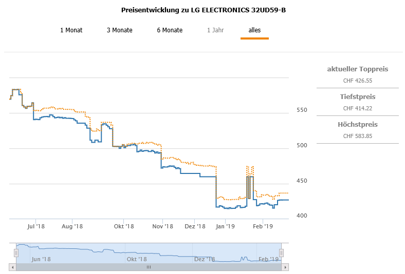Image resolution: width=405 pixels, height=274 pixels.
Task: Click the scrollbar grip in the navigator
Action: pos(149,267)
